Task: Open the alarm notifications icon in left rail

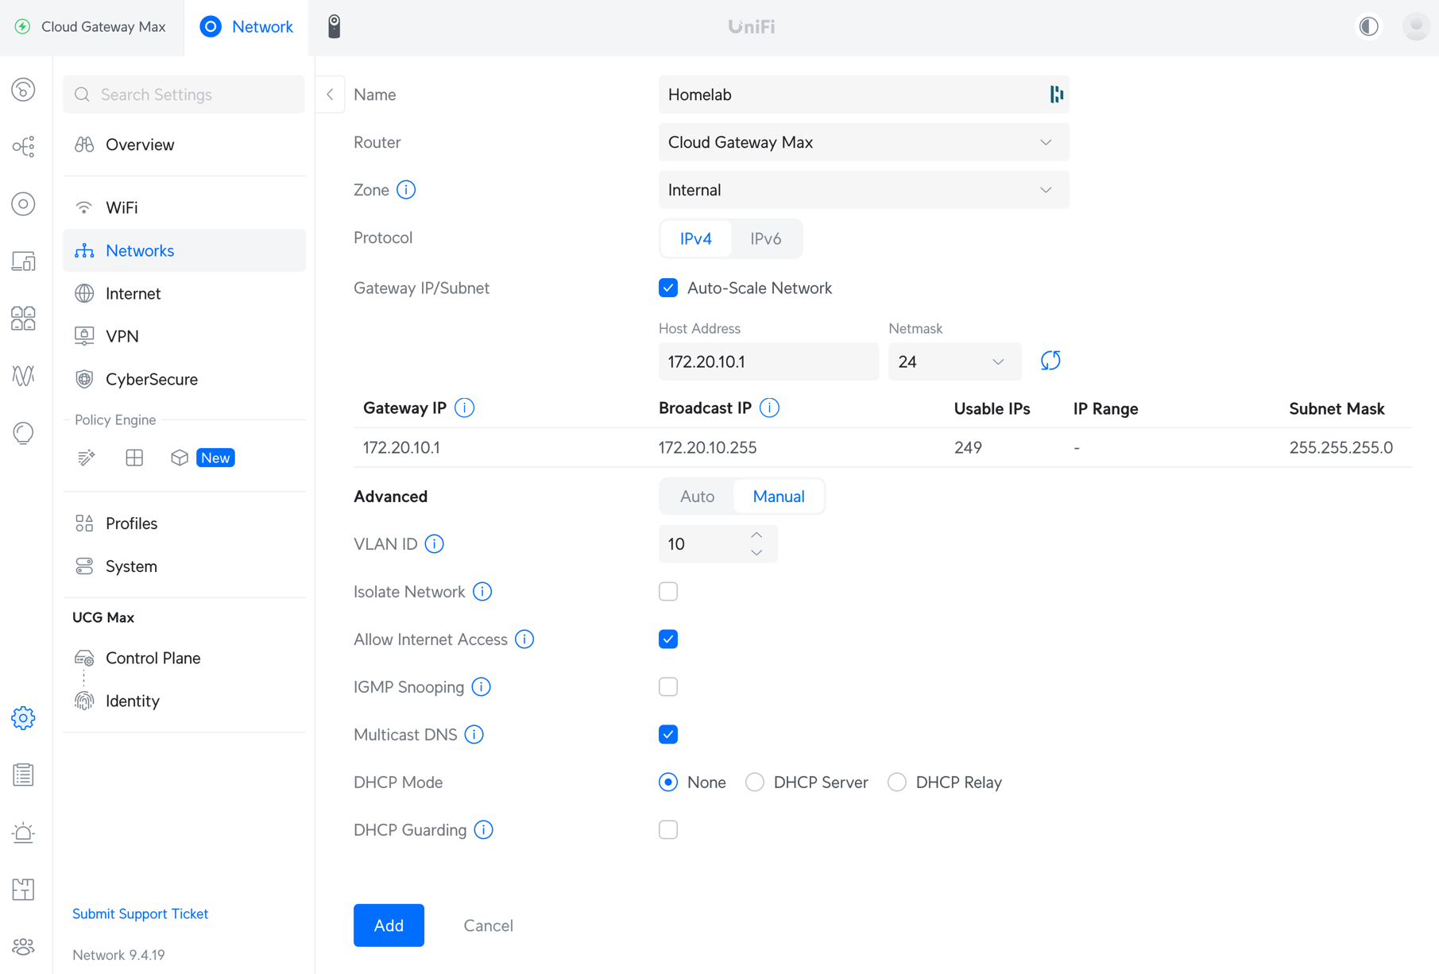Action: [x=23, y=833]
